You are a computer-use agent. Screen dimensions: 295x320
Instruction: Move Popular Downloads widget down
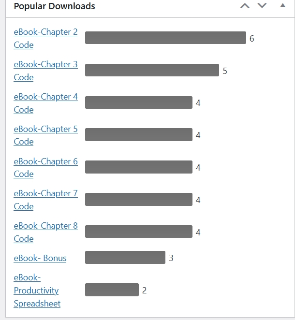[x=262, y=6]
